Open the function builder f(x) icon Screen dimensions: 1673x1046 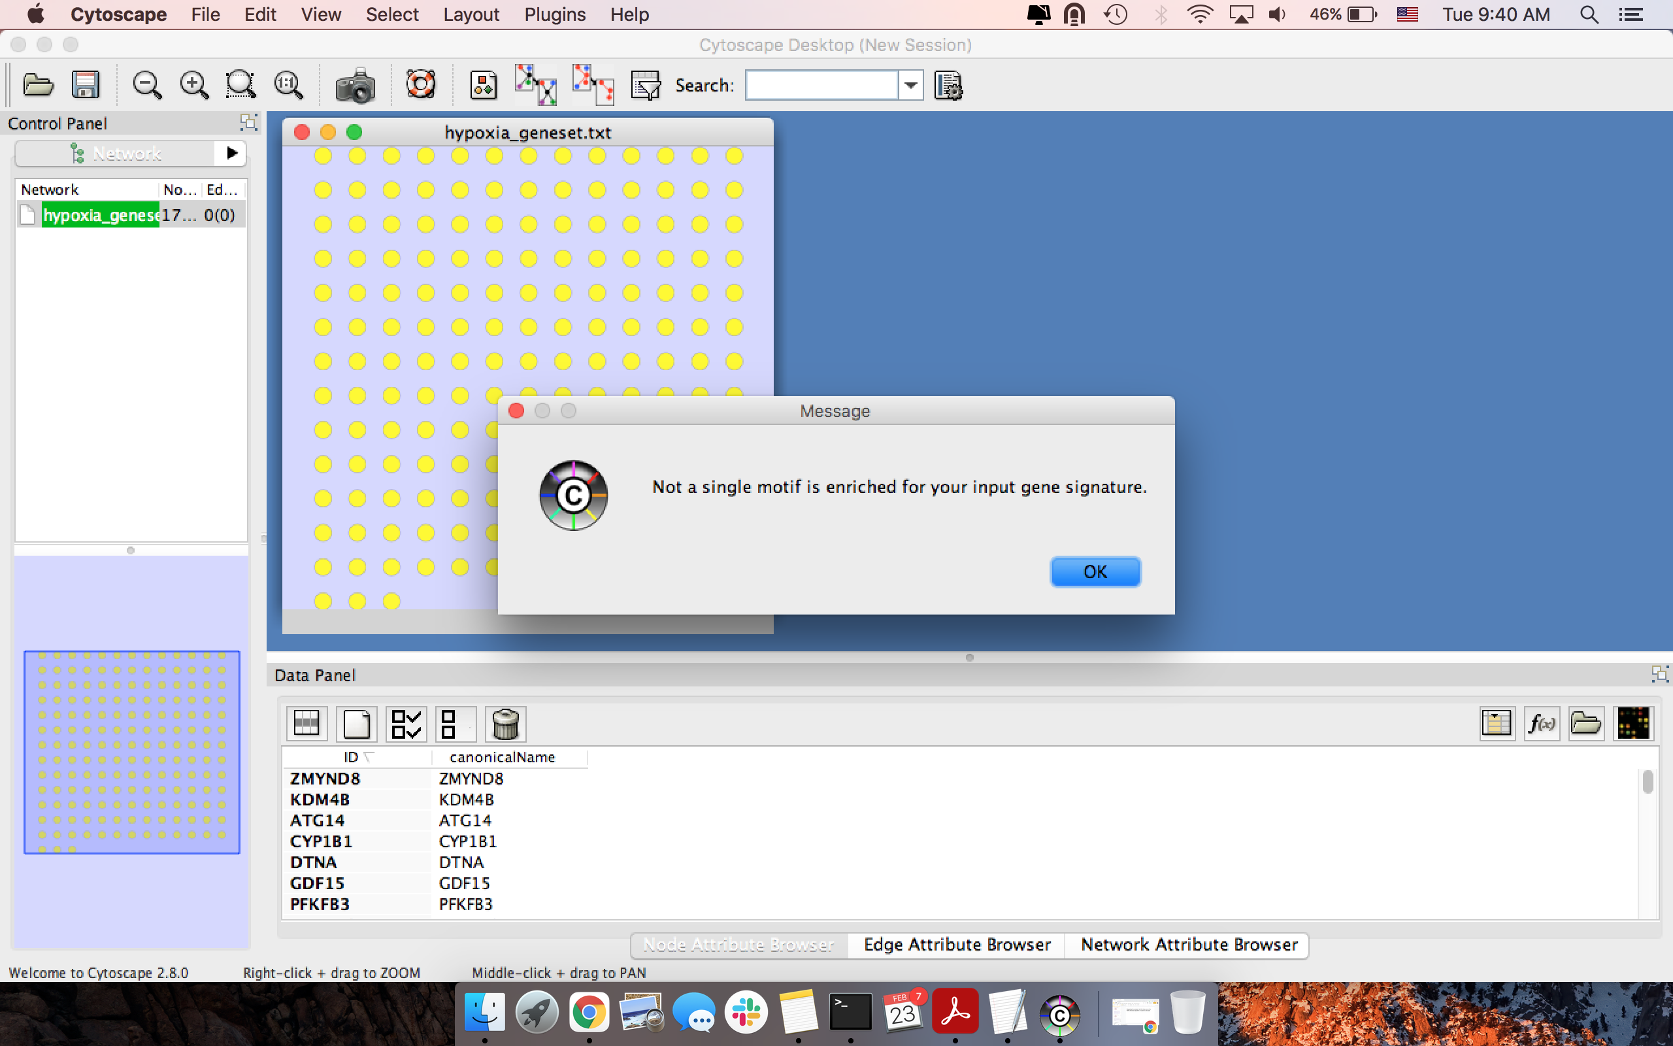coord(1541,724)
